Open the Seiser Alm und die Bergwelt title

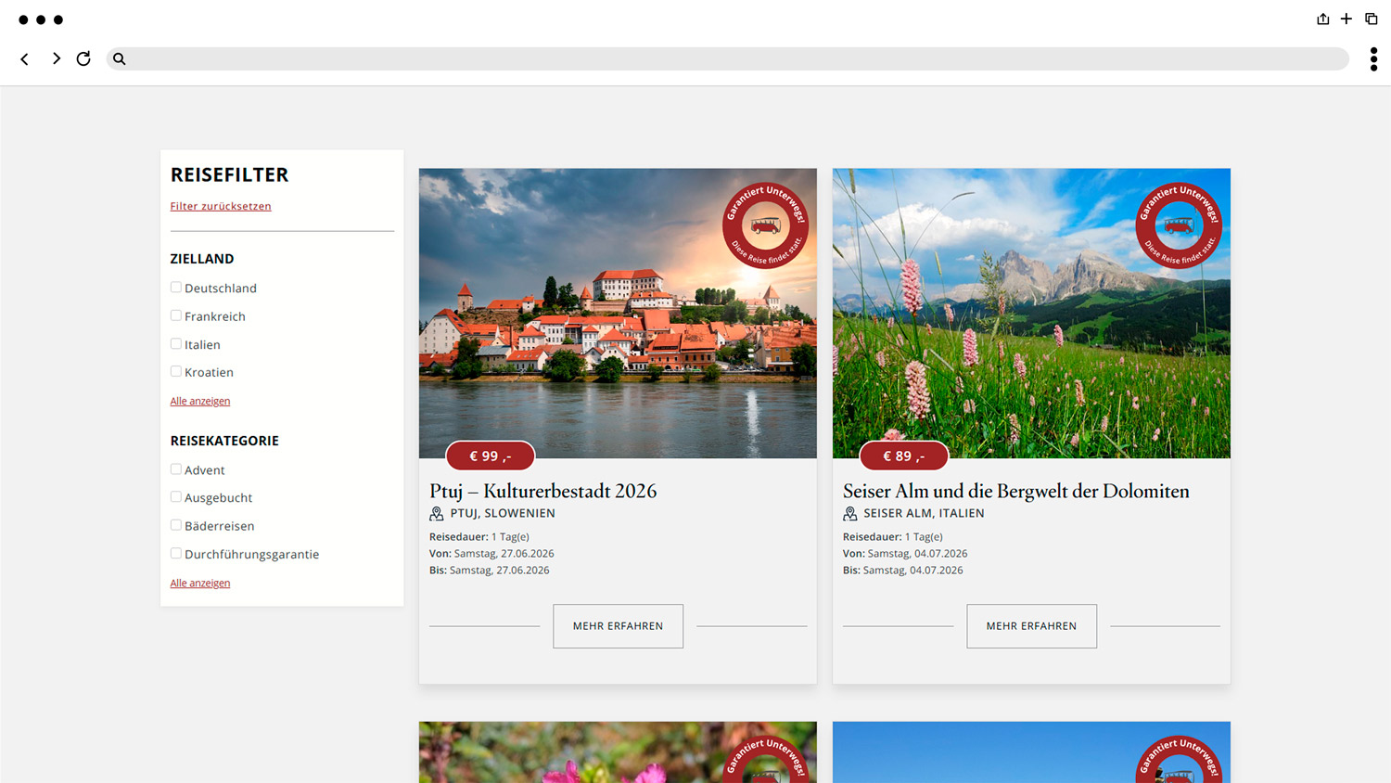(x=1016, y=491)
